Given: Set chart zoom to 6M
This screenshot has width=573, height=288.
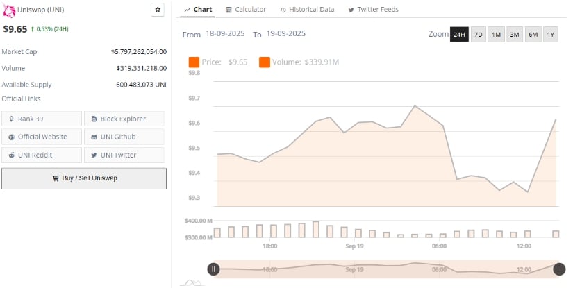Looking at the screenshot, I should 533,34.
